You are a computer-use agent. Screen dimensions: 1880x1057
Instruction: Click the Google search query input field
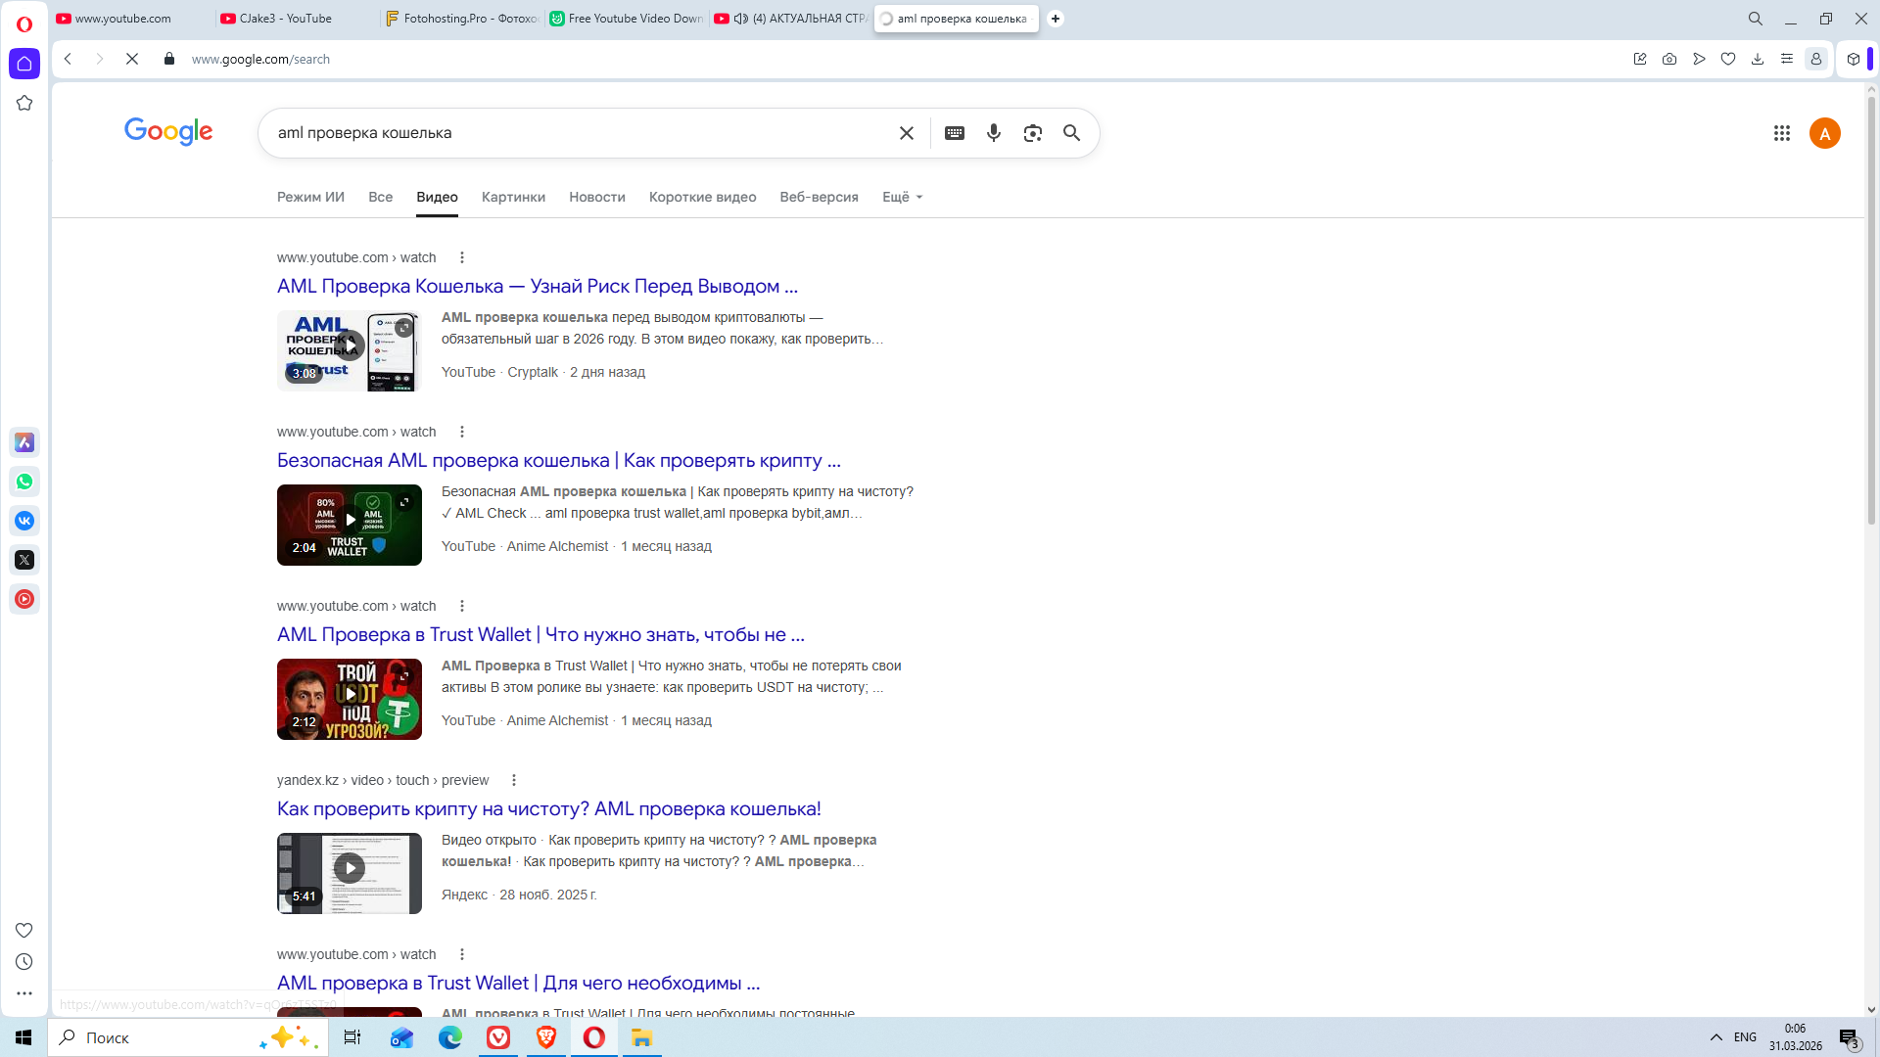point(578,133)
